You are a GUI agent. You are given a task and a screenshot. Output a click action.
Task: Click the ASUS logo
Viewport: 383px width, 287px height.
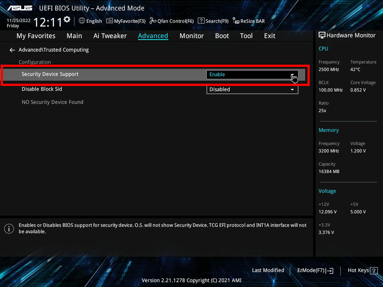[x=19, y=8]
